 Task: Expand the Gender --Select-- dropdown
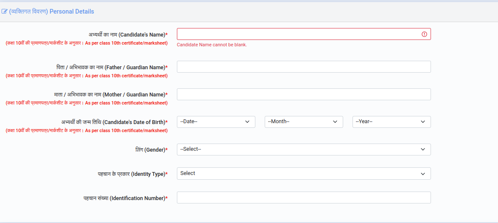click(304, 150)
